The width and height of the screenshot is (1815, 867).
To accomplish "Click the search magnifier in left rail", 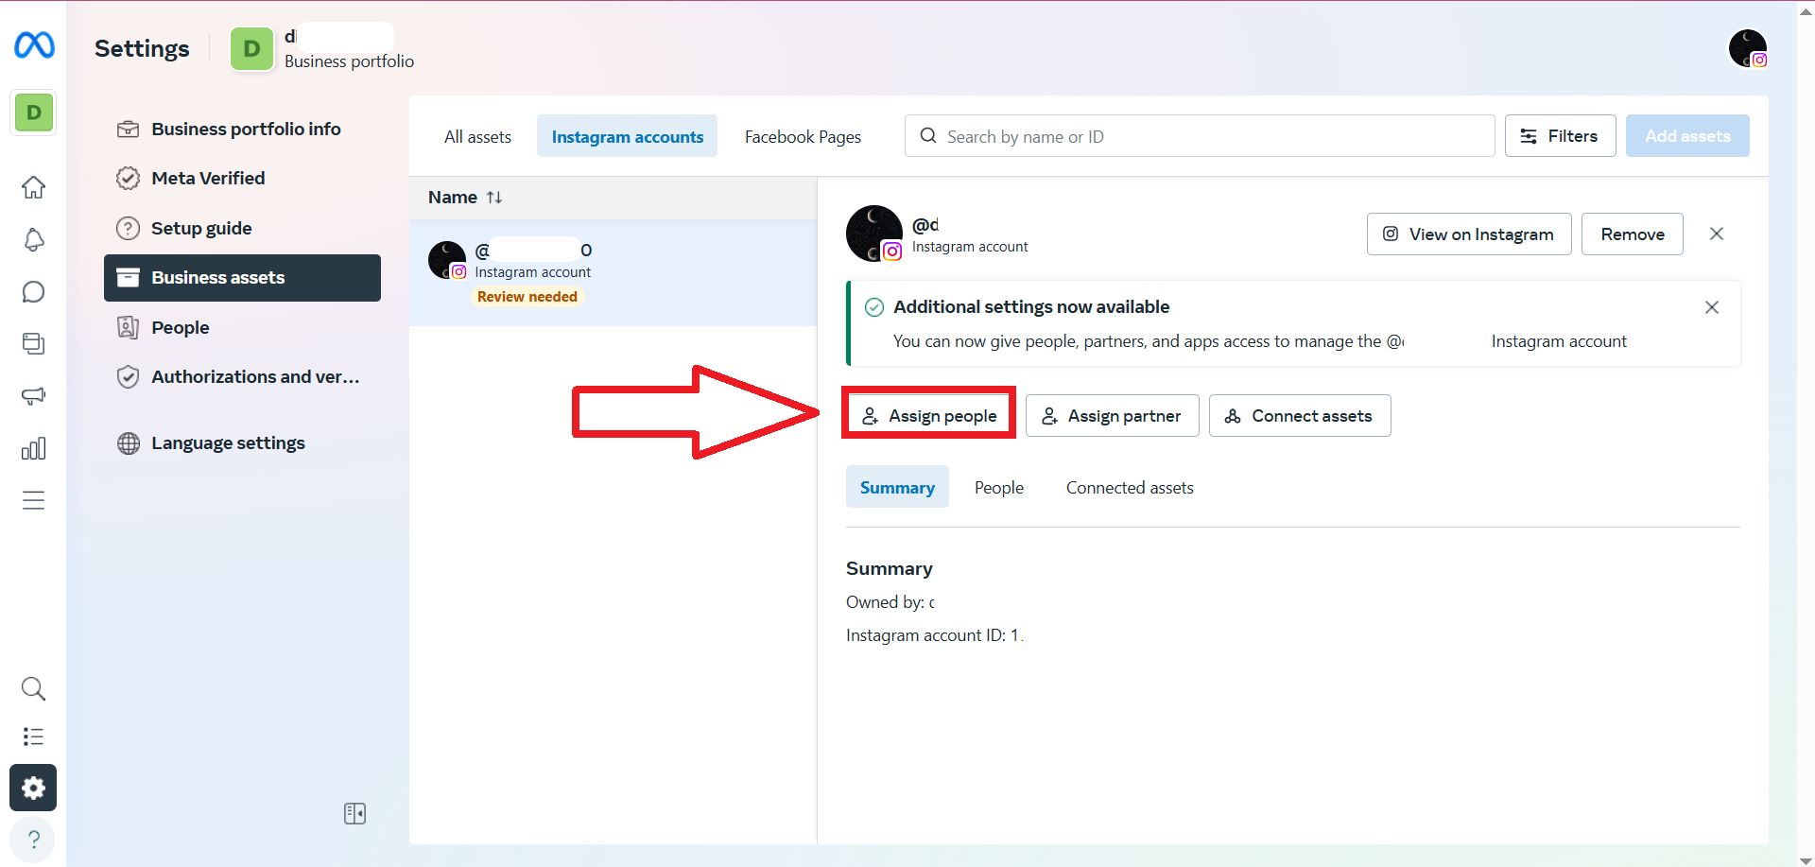I will click(x=33, y=688).
